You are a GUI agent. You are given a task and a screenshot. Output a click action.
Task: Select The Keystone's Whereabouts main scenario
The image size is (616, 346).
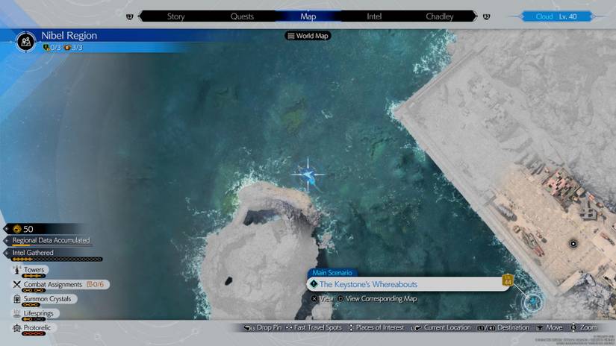[368, 284]
